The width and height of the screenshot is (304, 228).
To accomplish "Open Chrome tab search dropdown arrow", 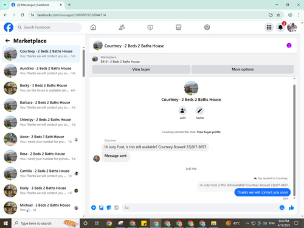I will pyautogui.click(x=5, y=5).
